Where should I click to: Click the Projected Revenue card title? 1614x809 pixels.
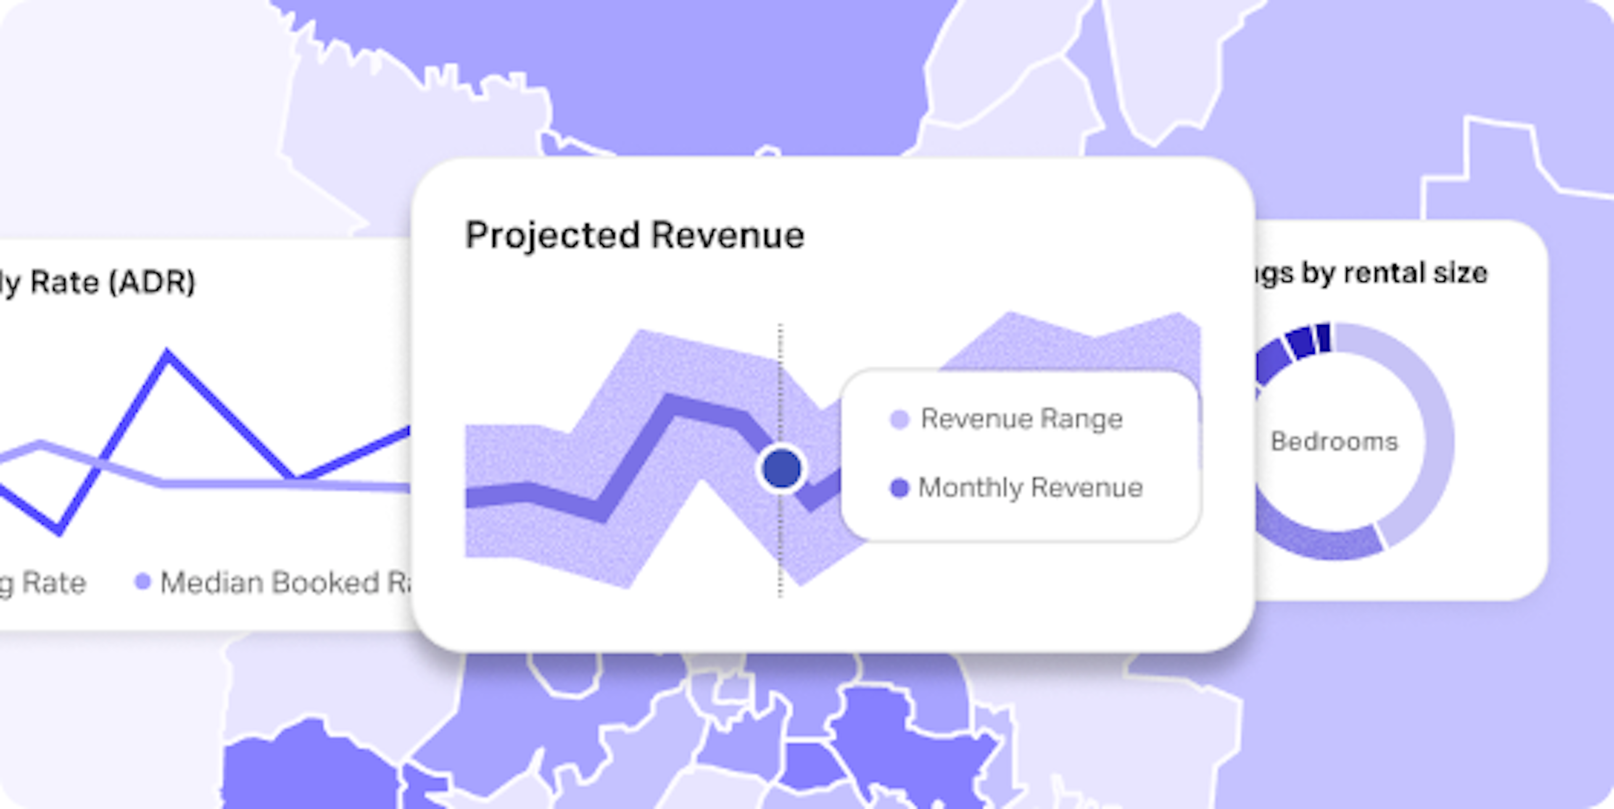pyautogui.click(x=635, y=236)
